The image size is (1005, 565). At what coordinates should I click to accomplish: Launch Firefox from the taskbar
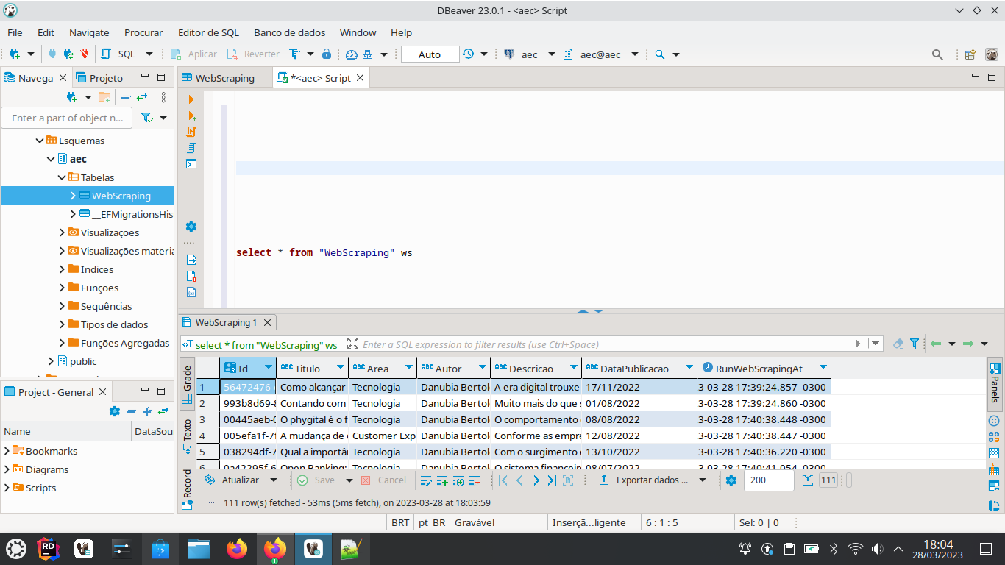[x=236, y=549]
